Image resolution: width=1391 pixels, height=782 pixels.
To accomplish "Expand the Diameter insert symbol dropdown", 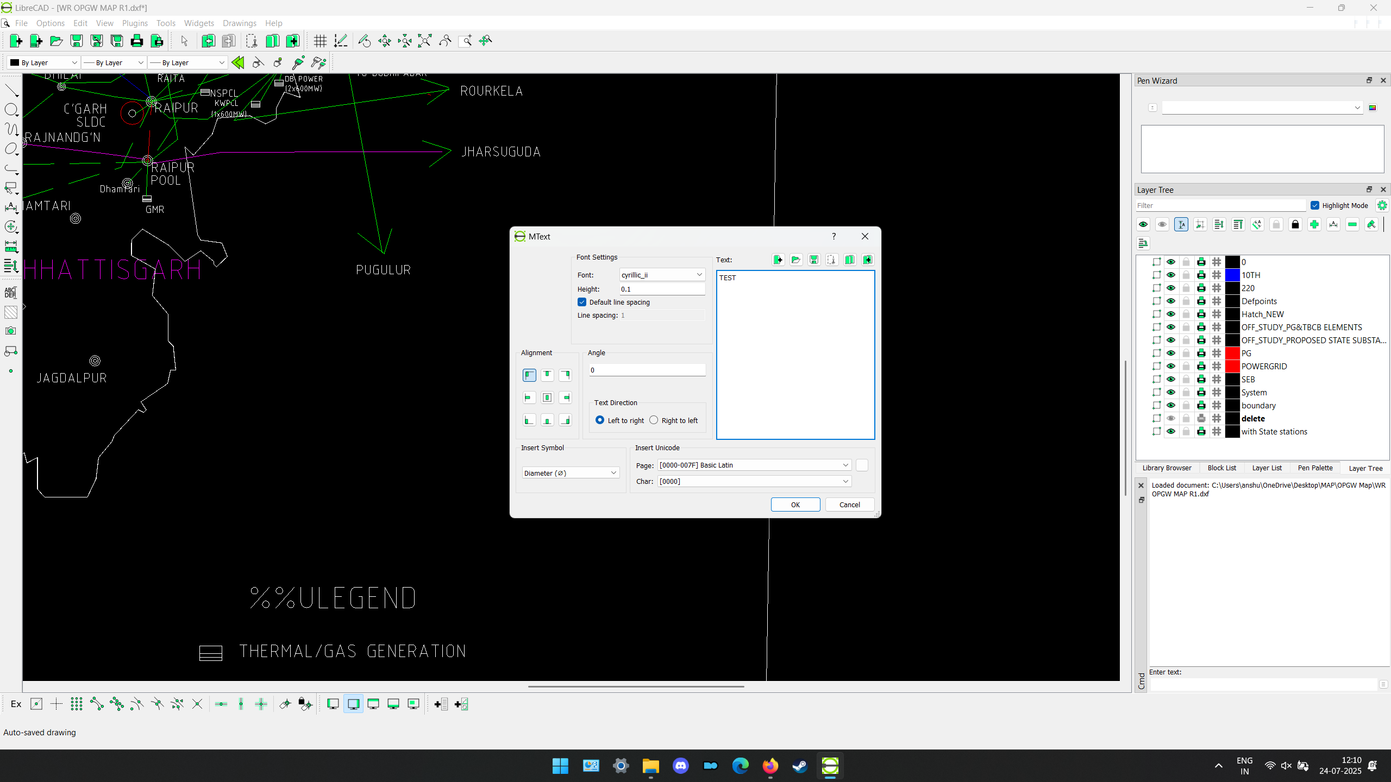I will pos(571,473).
